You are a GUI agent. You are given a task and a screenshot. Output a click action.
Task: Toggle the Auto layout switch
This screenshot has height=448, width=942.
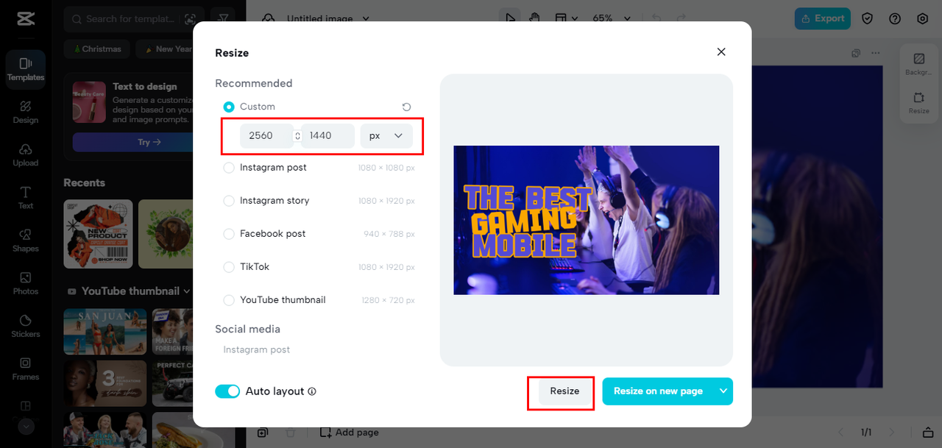coord(227,391)
